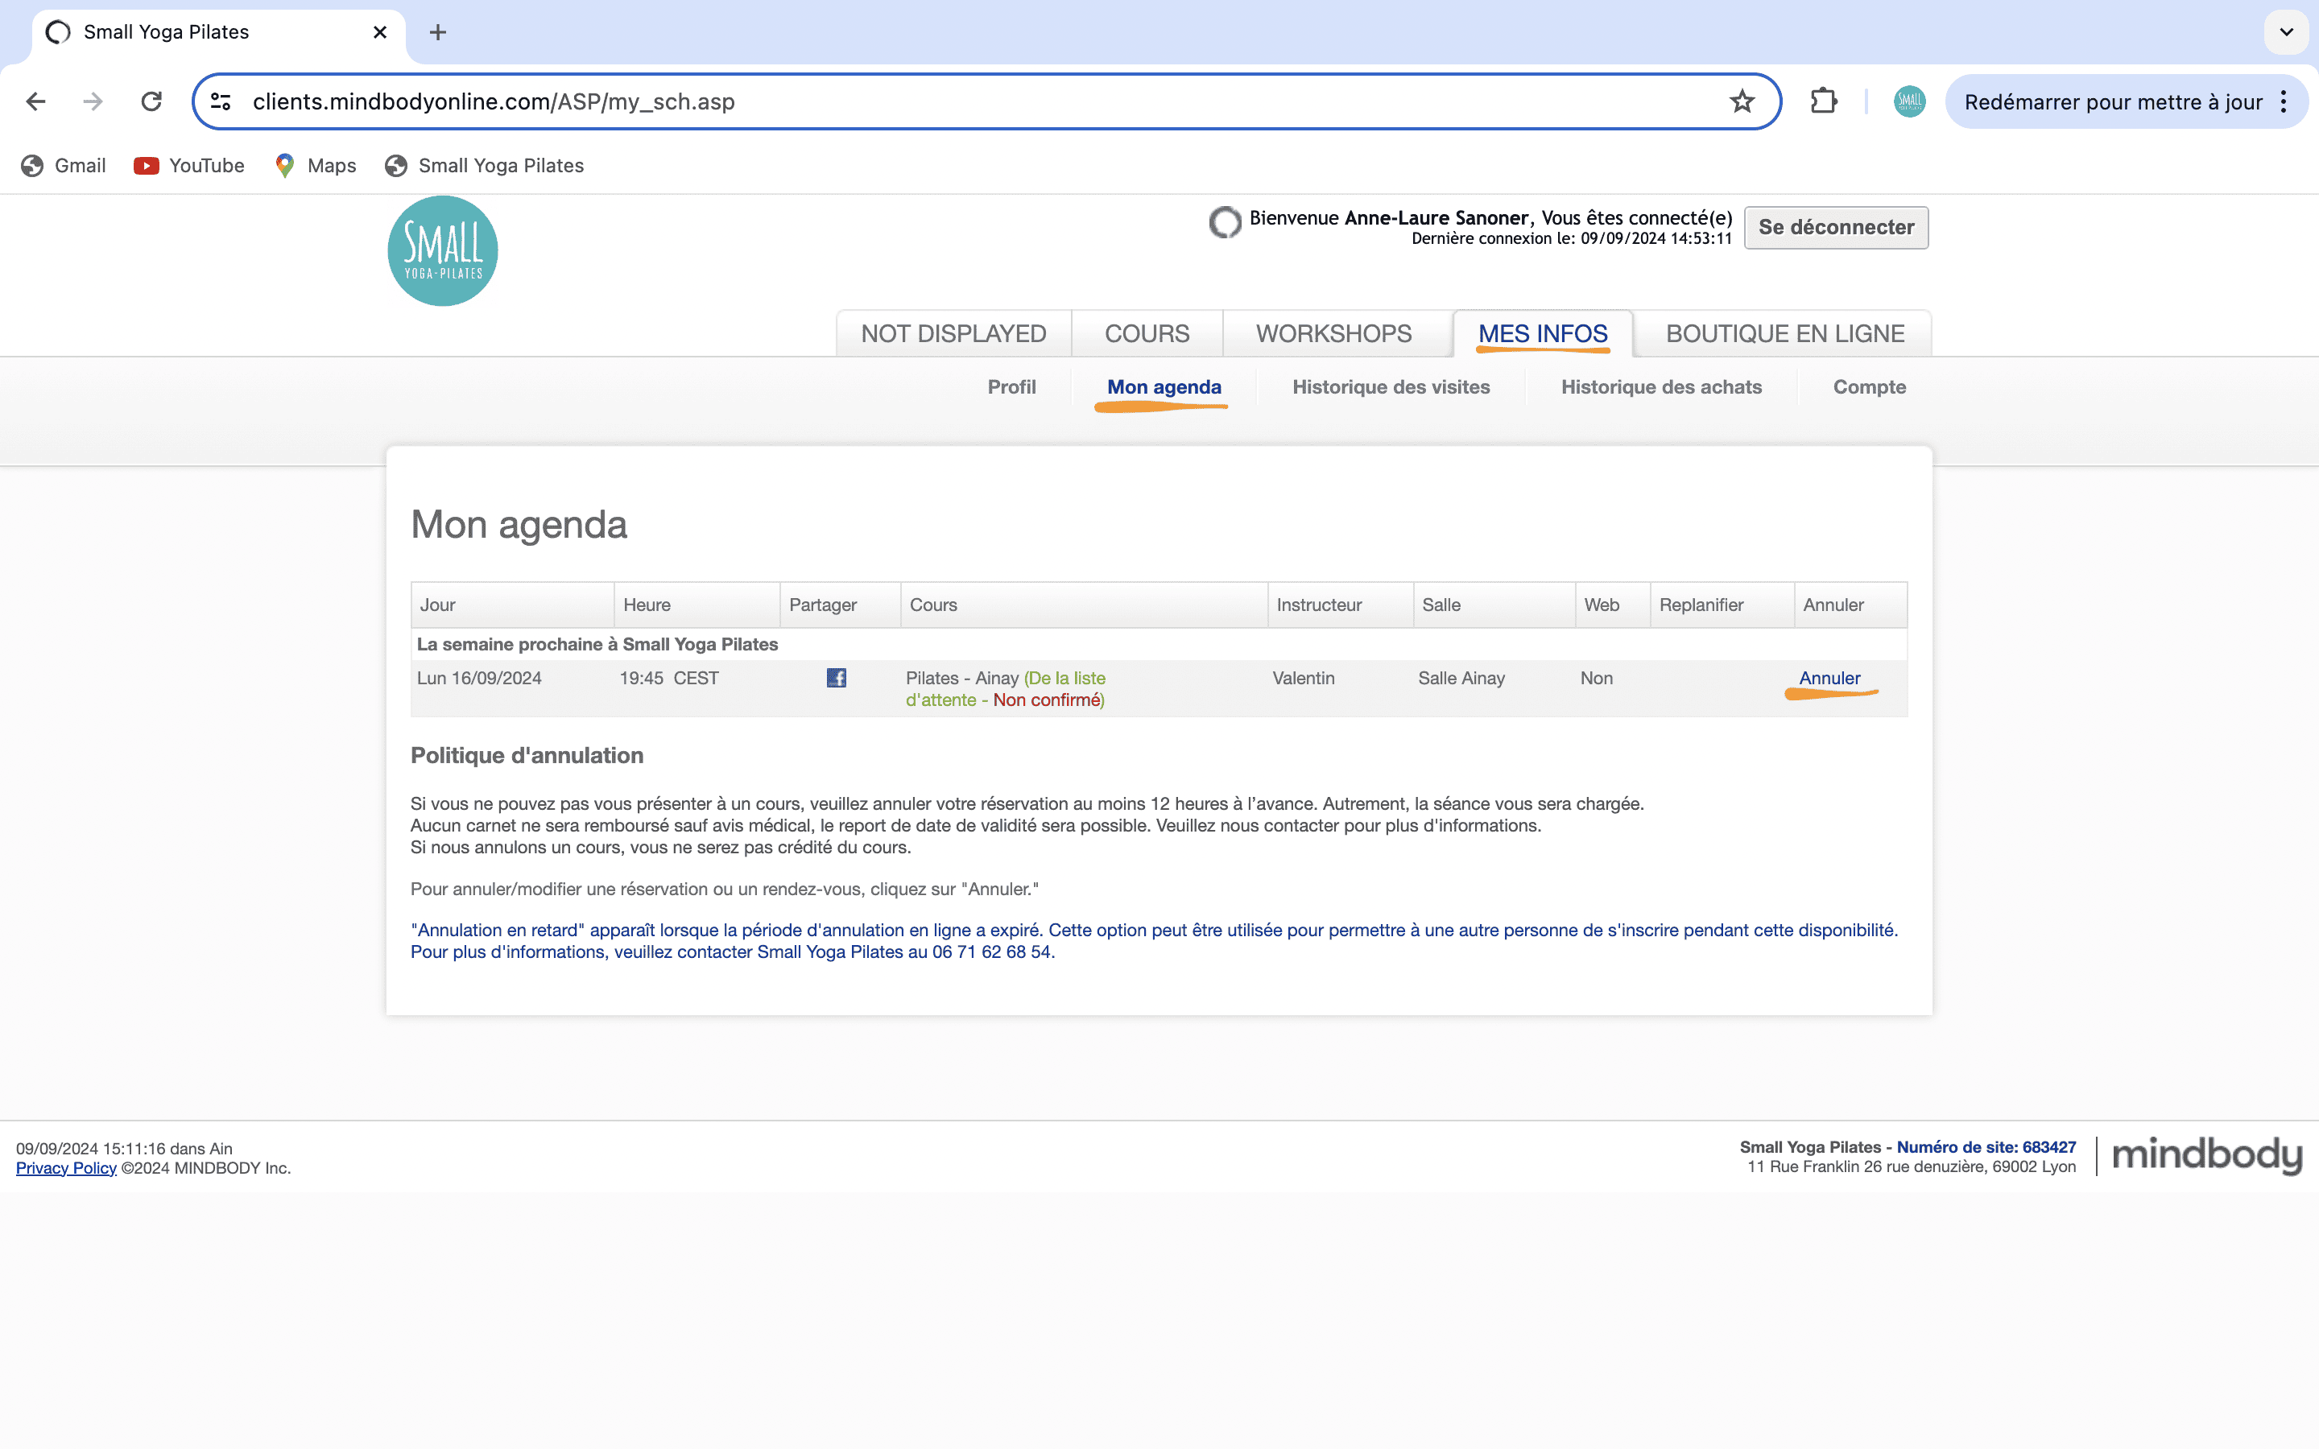
Task: Expand the tab search chevron dropdown
Action: pos(2287,32)
